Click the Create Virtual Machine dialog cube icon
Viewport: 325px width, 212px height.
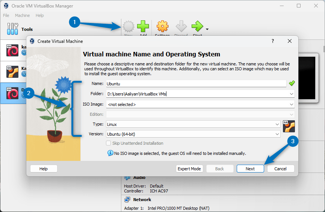pos(32,41)
